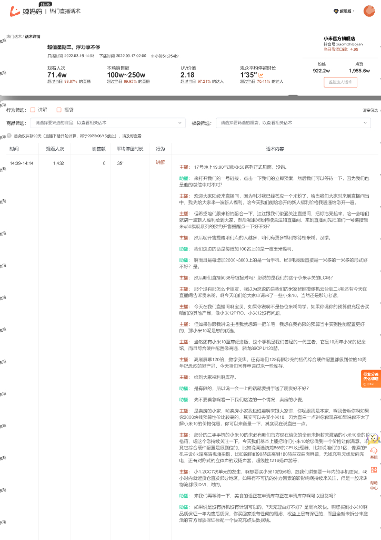This screenshot has height=540, width=381.
Task: Click the 观看人次 column header
Action: pos(55,149)
